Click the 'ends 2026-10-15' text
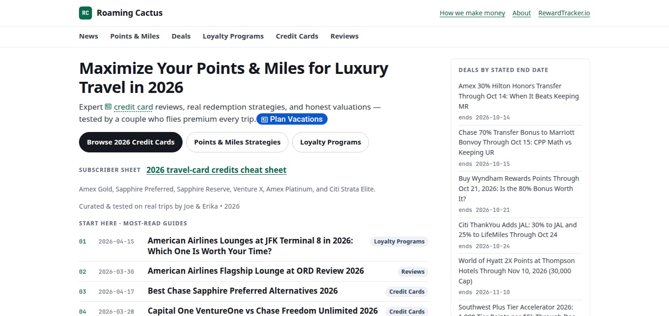The height and width of the screenshot is (316, 669). [484, 164]
